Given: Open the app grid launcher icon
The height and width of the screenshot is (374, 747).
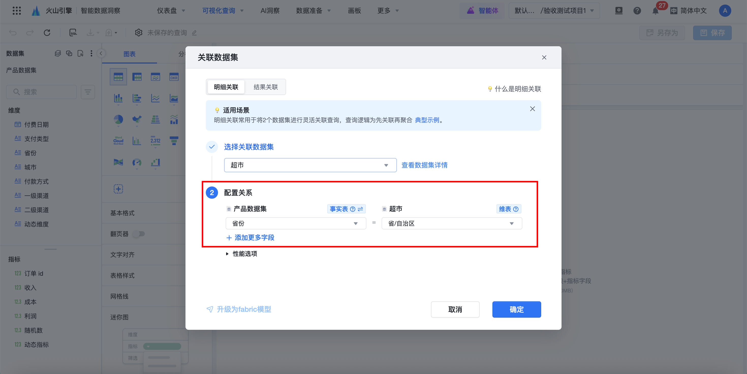Looking at the screenshot, I should click(x=17, y=11).
